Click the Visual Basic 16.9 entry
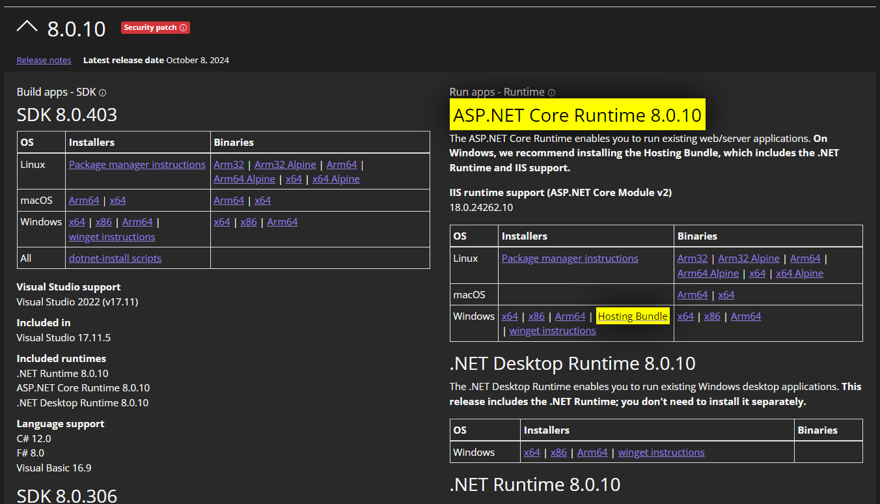880x504 pixels. 54,468
